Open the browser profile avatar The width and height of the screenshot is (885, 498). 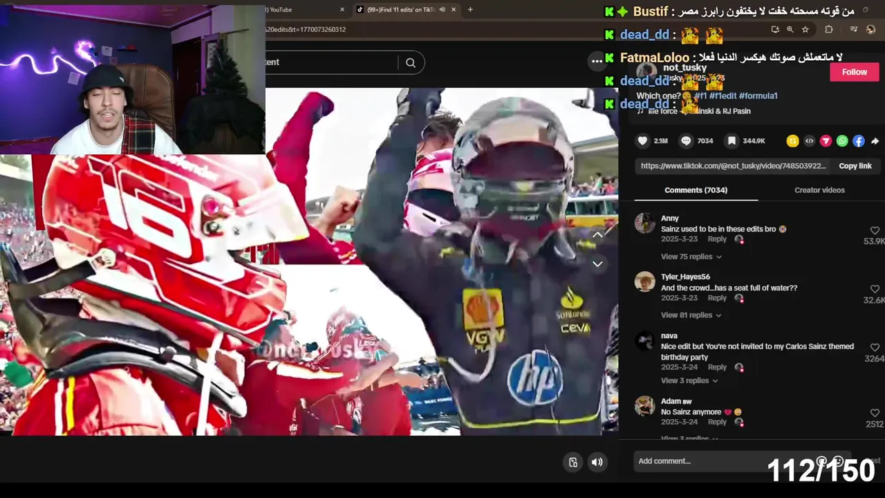pyautogui.click(x=870, y=30)
